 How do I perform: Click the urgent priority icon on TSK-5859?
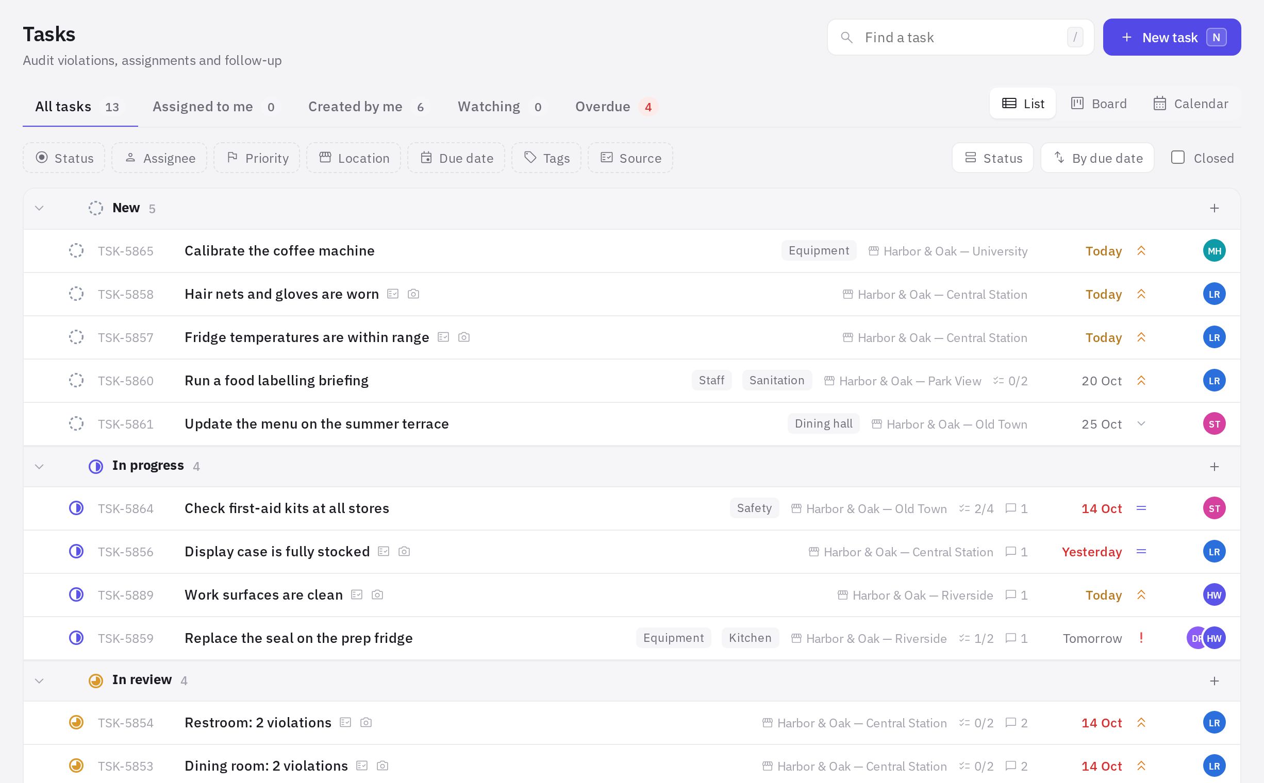pyautogui.click(x=1141, y=638)
